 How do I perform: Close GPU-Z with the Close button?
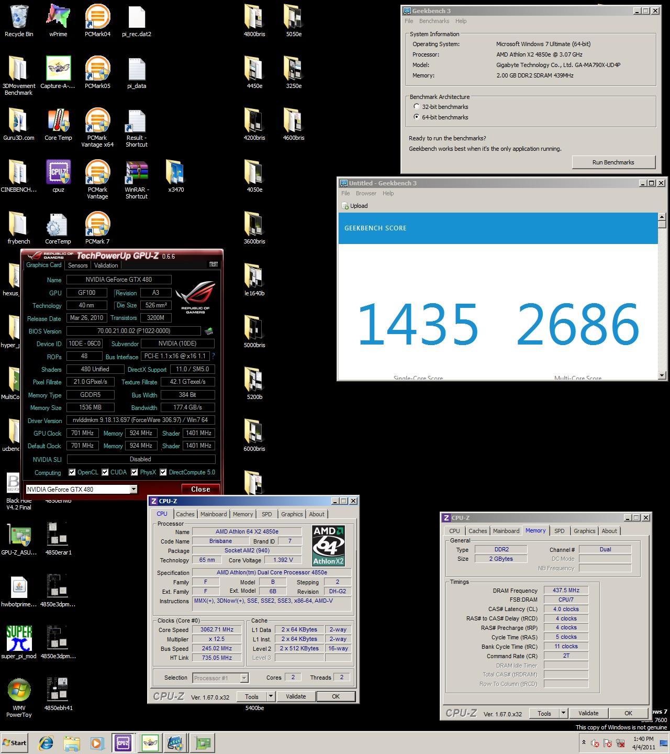point(200,489)
